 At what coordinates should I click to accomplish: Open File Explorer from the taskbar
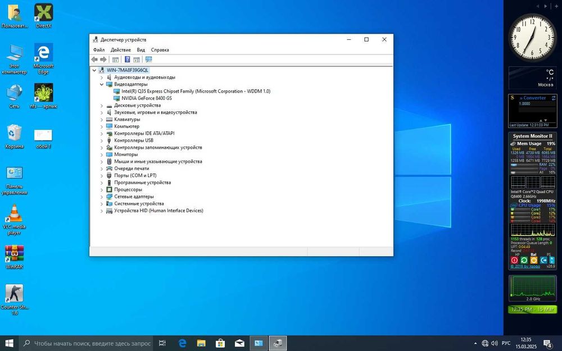pyautogui.click(x=201, y=343)
